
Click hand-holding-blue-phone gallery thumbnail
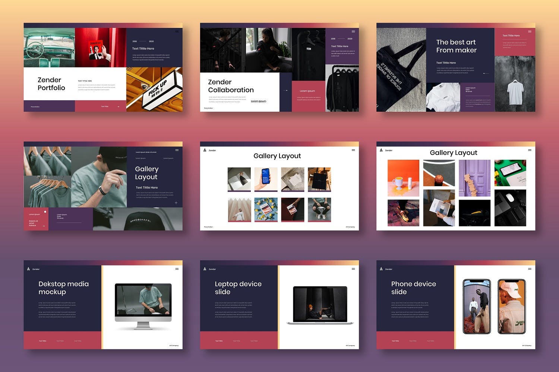(266, 179)
